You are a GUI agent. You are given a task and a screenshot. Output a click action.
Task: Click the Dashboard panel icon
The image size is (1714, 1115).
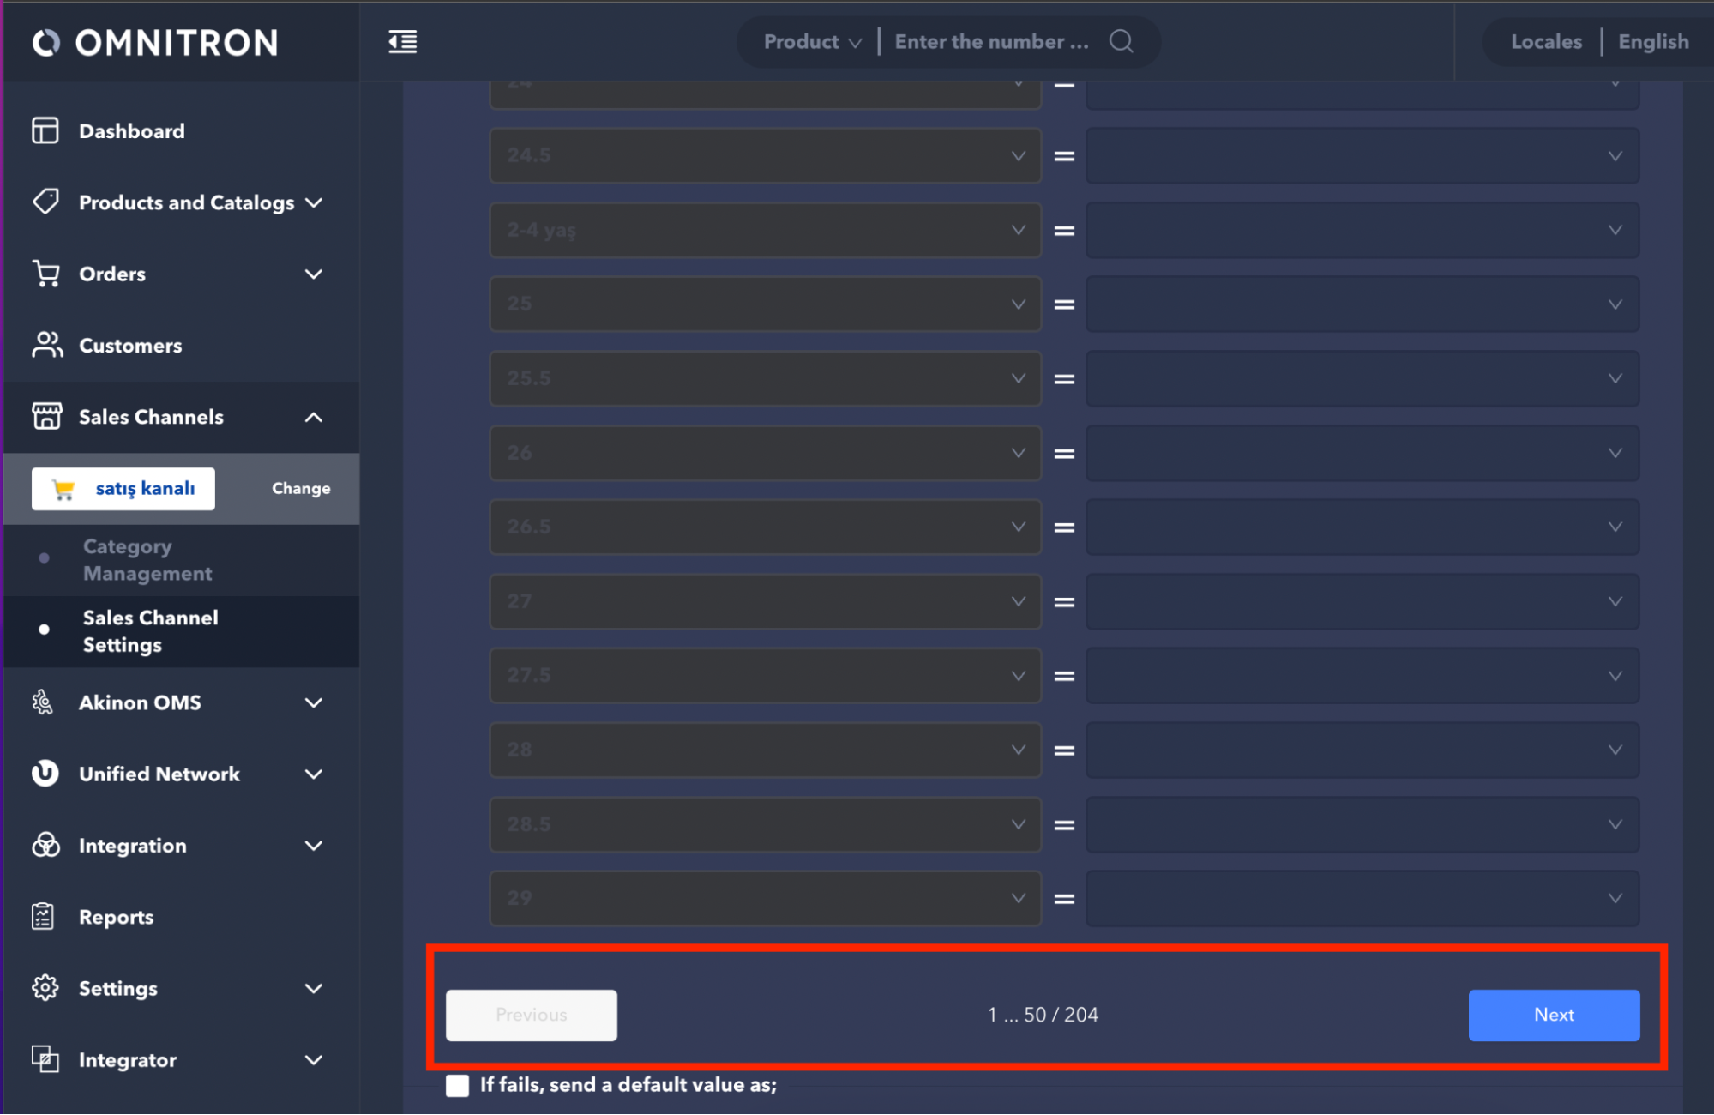tap(45, 130)
